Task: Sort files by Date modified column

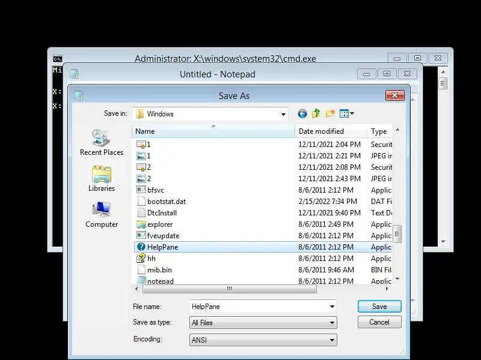Action: tap(331, 131)
